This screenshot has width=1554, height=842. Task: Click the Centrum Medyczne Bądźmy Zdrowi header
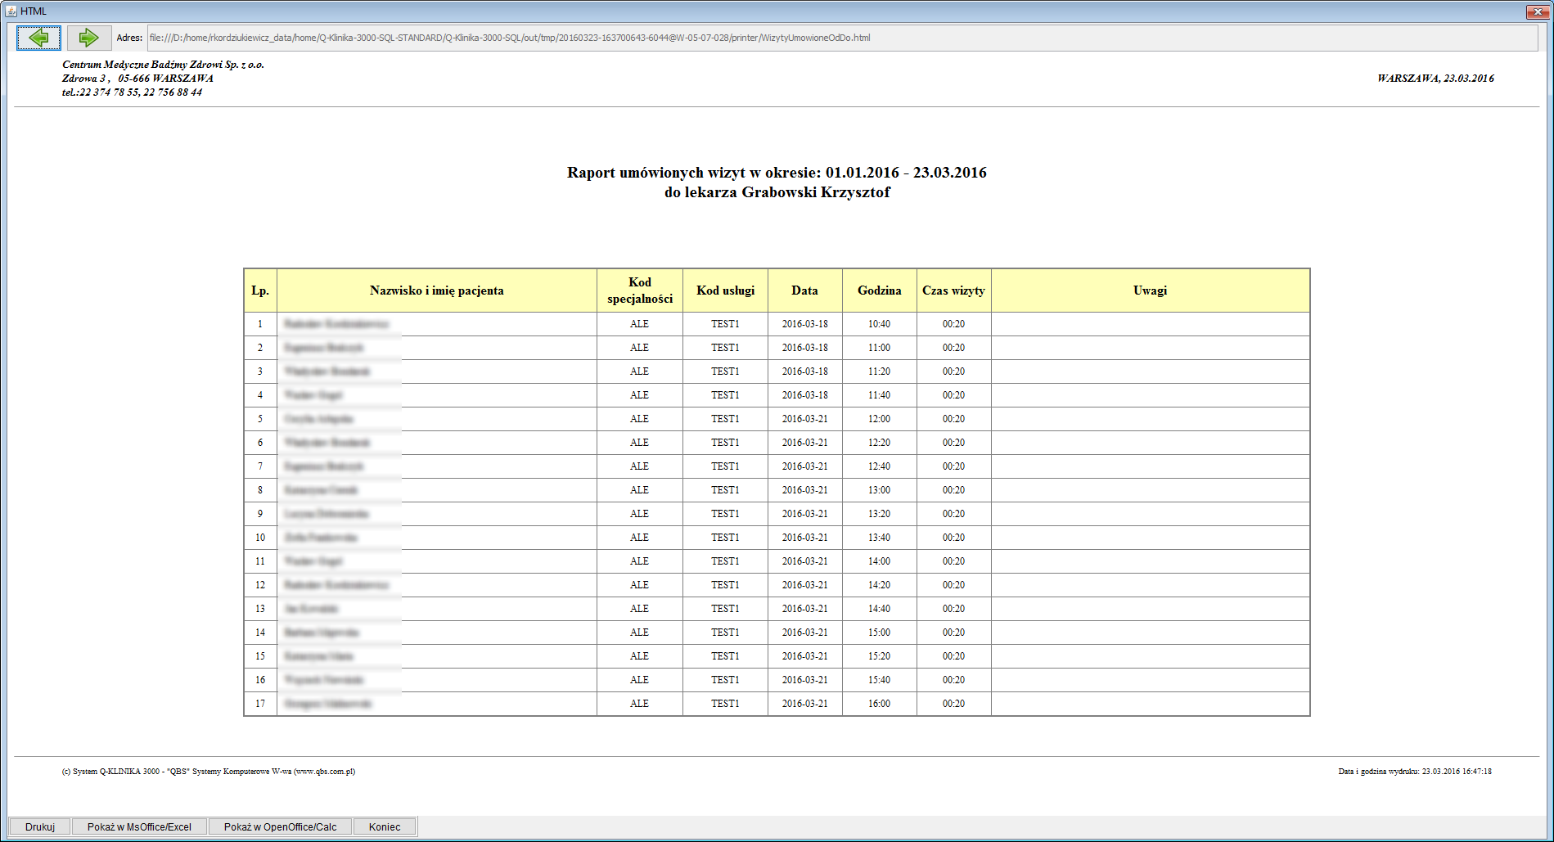point(163,65)
